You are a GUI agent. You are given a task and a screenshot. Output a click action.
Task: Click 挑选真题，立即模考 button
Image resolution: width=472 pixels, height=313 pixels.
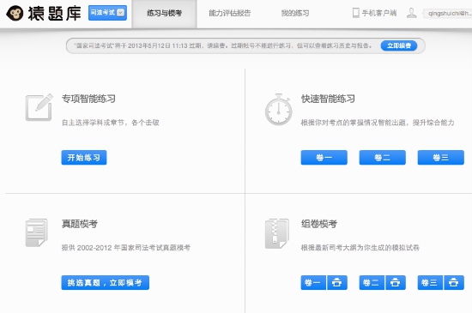tap(105, 283)
